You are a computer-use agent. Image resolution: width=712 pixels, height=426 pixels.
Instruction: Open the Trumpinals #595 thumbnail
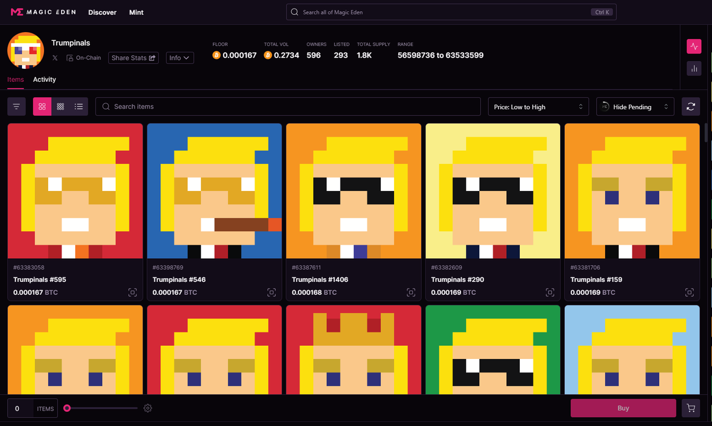pos(75,191)
